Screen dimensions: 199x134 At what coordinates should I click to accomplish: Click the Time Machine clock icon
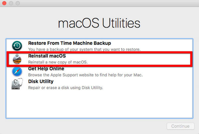point(17,46)
